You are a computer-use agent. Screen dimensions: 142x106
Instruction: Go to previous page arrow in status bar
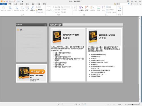(x=61, y=104)
